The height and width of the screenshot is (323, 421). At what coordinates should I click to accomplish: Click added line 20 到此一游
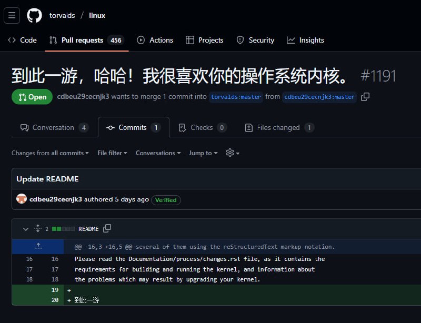87,300
